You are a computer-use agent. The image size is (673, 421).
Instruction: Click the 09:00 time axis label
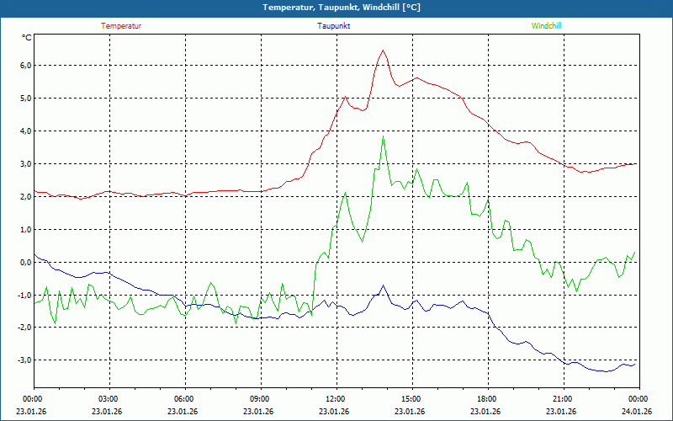[x=260, y=399]
